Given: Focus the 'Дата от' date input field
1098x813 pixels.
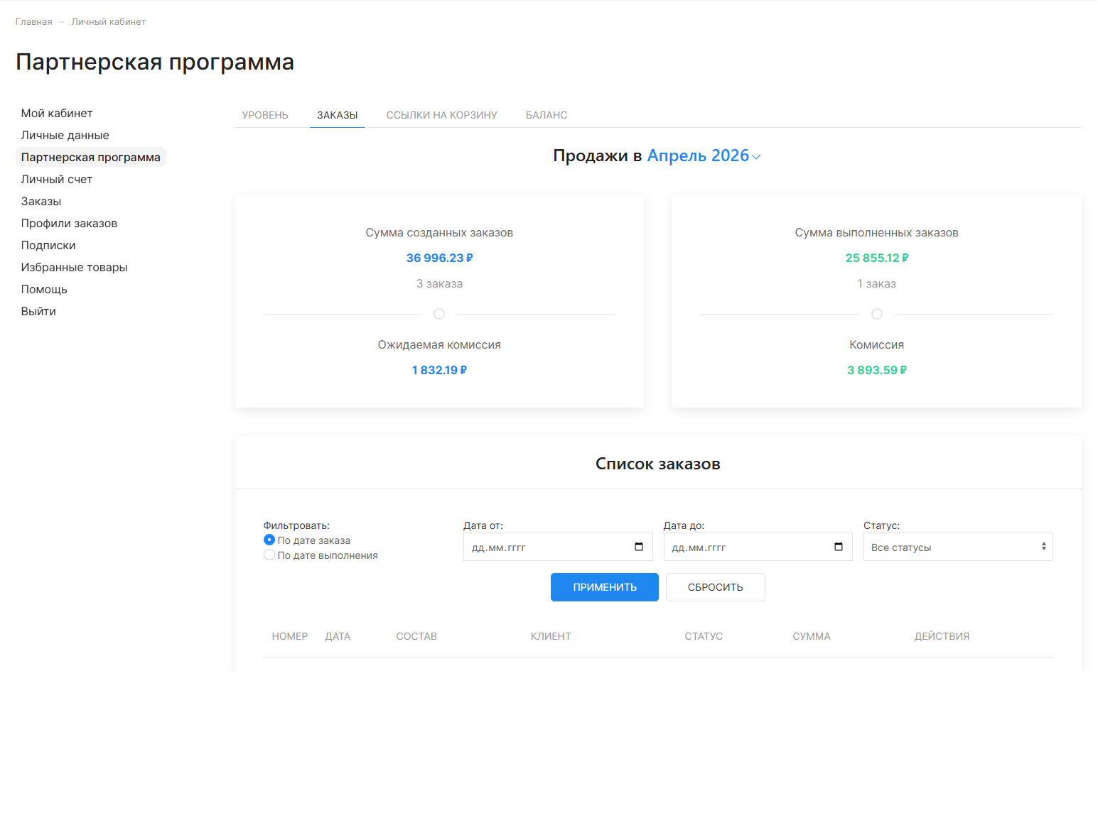Looking at the screenshot, I should coord(558,547).
